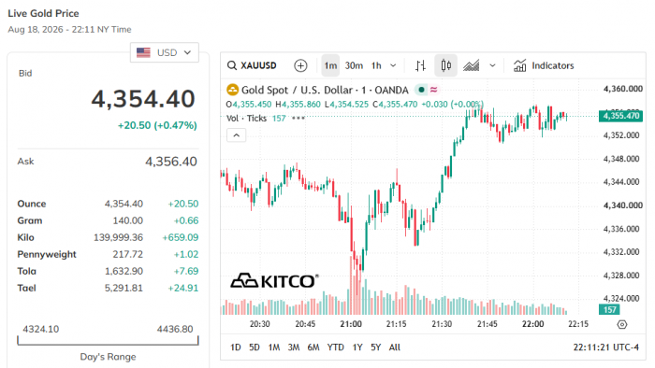Click the +20.50 (+0.47%) change value

coord(157,125)
